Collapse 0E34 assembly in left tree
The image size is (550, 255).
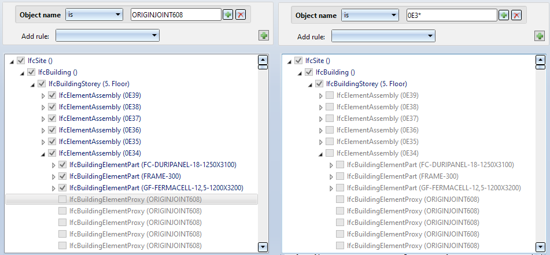coord(43,154)
